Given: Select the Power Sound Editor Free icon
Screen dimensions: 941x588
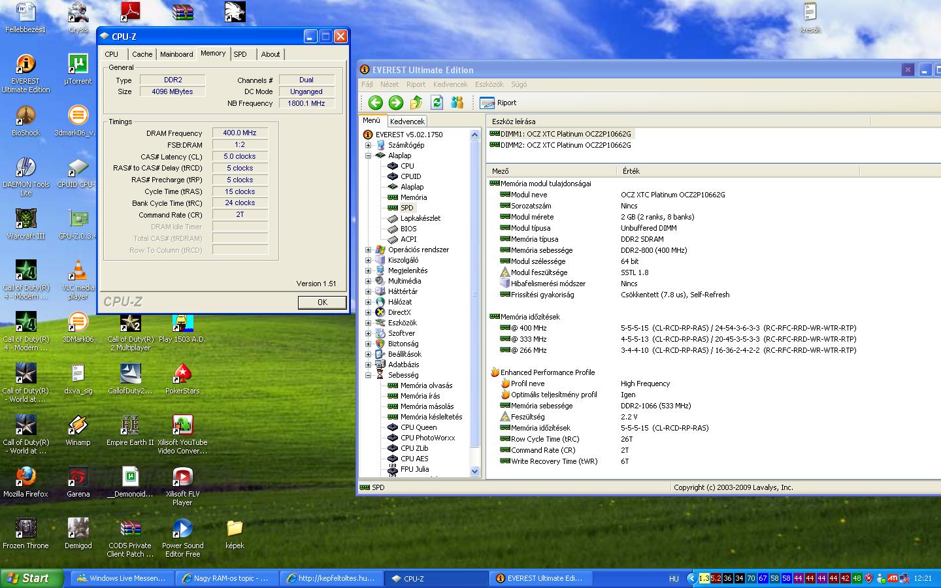Looking at the screenshot, I should click(x=182, y=538).
